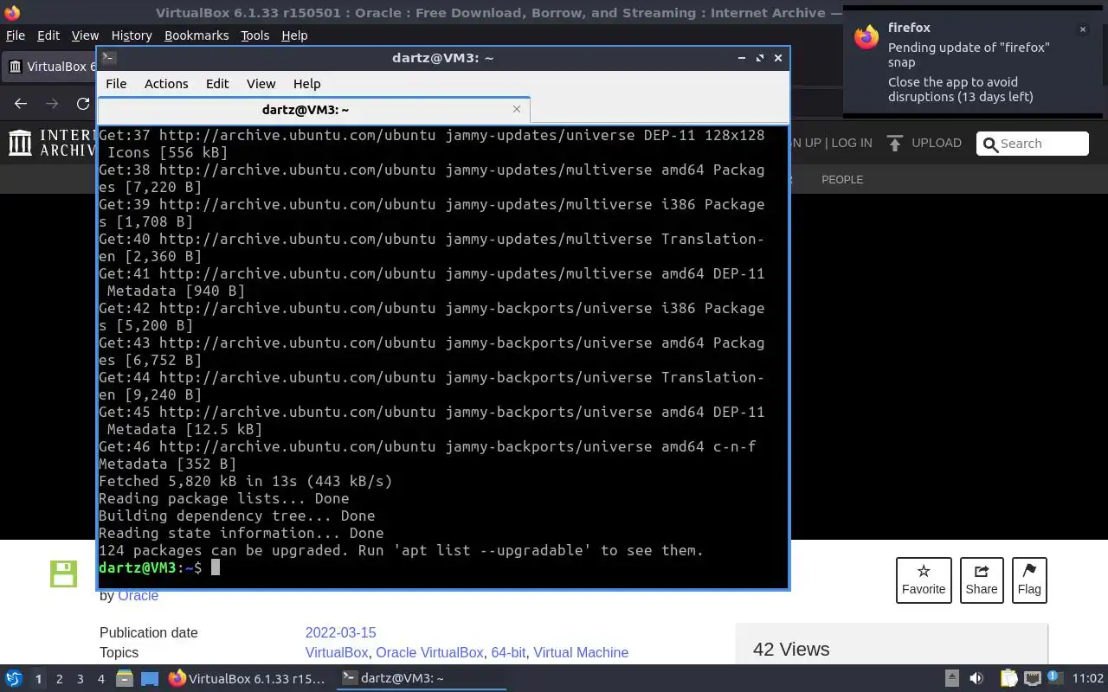Maximize the terminal window
Screen dimensions: 1108x692
coord(759,58)
